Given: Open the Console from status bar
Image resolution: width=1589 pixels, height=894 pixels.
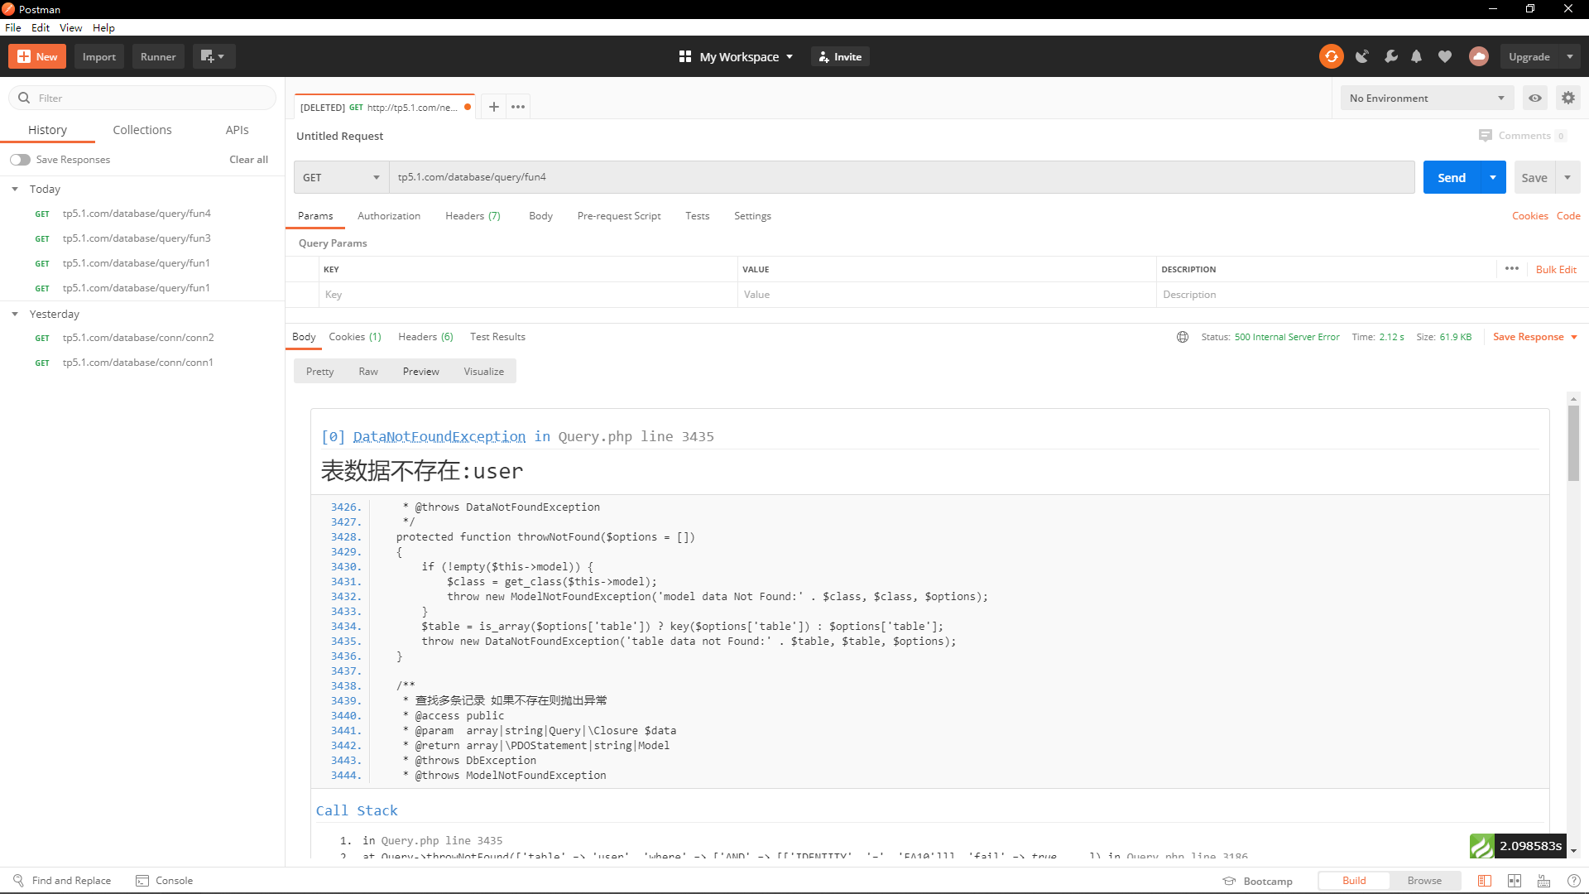Looking at the screenshot, I should [164, 881].
